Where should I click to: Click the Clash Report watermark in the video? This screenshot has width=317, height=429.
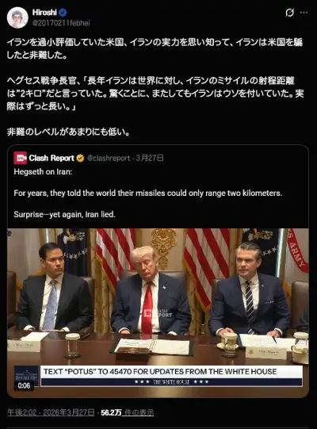pos(158,313)
